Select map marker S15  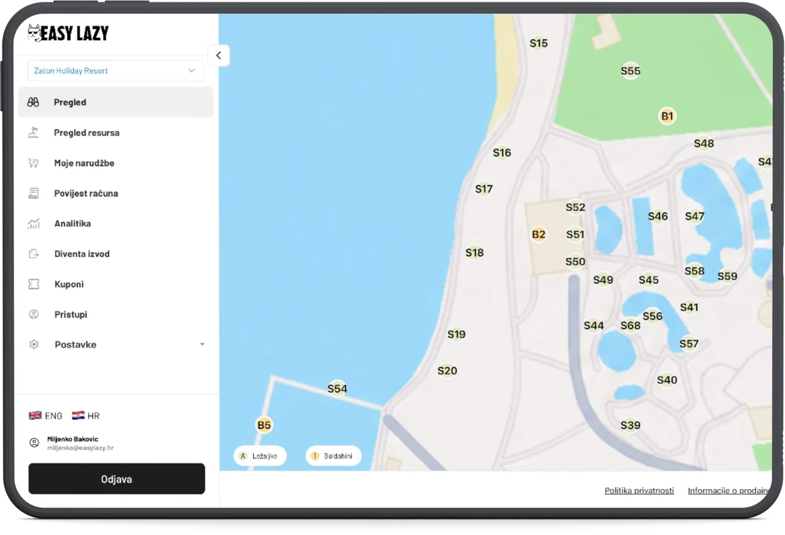click(538, 43)
